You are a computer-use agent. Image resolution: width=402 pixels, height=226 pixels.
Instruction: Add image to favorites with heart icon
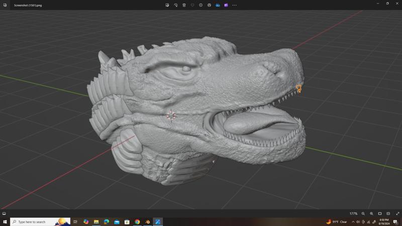click(x=192, y=5)
